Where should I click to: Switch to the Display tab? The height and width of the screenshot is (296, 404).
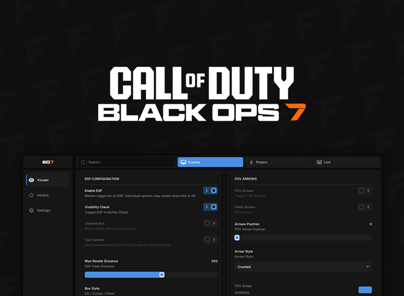tap(210, 162)
